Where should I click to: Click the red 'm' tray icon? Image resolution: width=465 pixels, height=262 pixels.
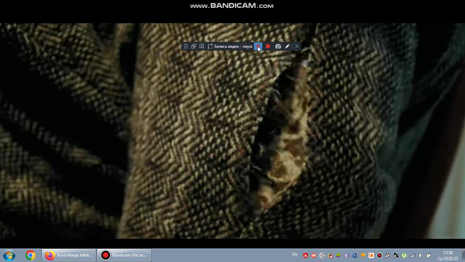pos(314,256)
